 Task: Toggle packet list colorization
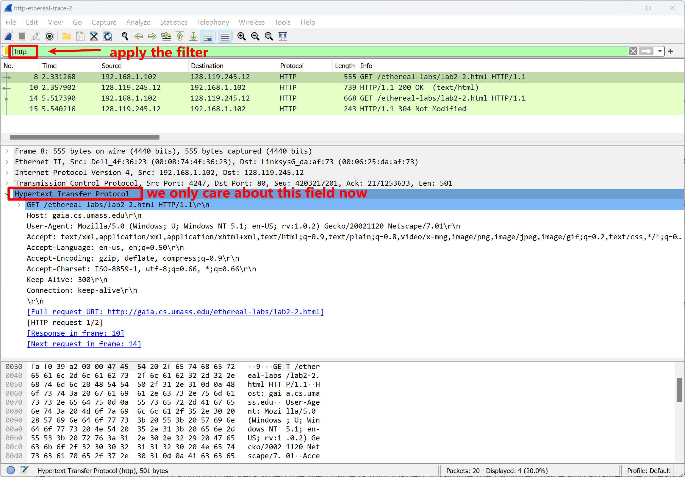[224, 36]
